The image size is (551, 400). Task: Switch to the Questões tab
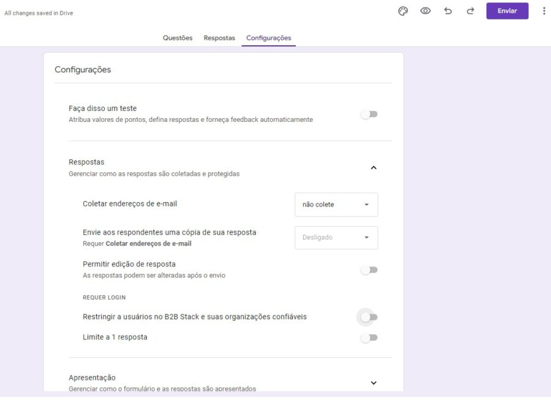click(178, 37)
